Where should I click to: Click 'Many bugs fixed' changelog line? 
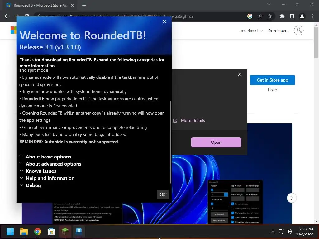pyautogui.click(x=73, y=134)
